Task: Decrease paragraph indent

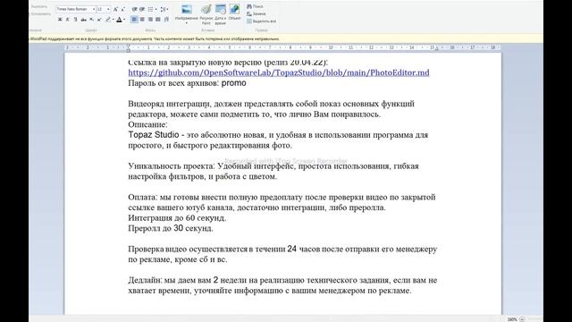Action: pos(134,9)
